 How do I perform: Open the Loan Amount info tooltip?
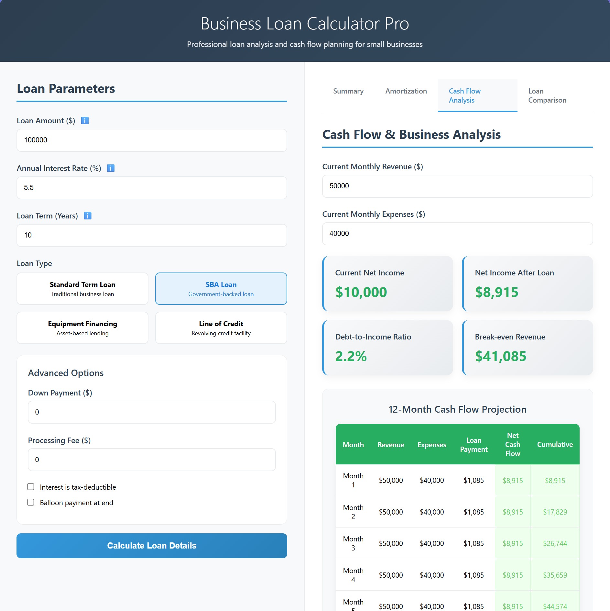(x=85, y=120)
